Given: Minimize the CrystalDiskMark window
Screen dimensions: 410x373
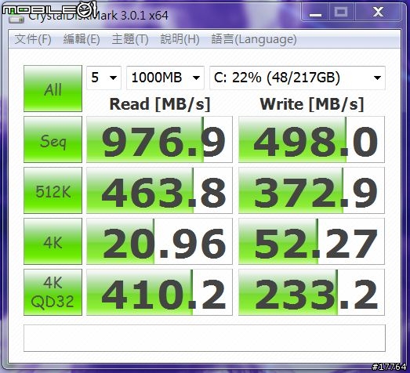Looking at the screenshot, I should (x=315, y=12).
